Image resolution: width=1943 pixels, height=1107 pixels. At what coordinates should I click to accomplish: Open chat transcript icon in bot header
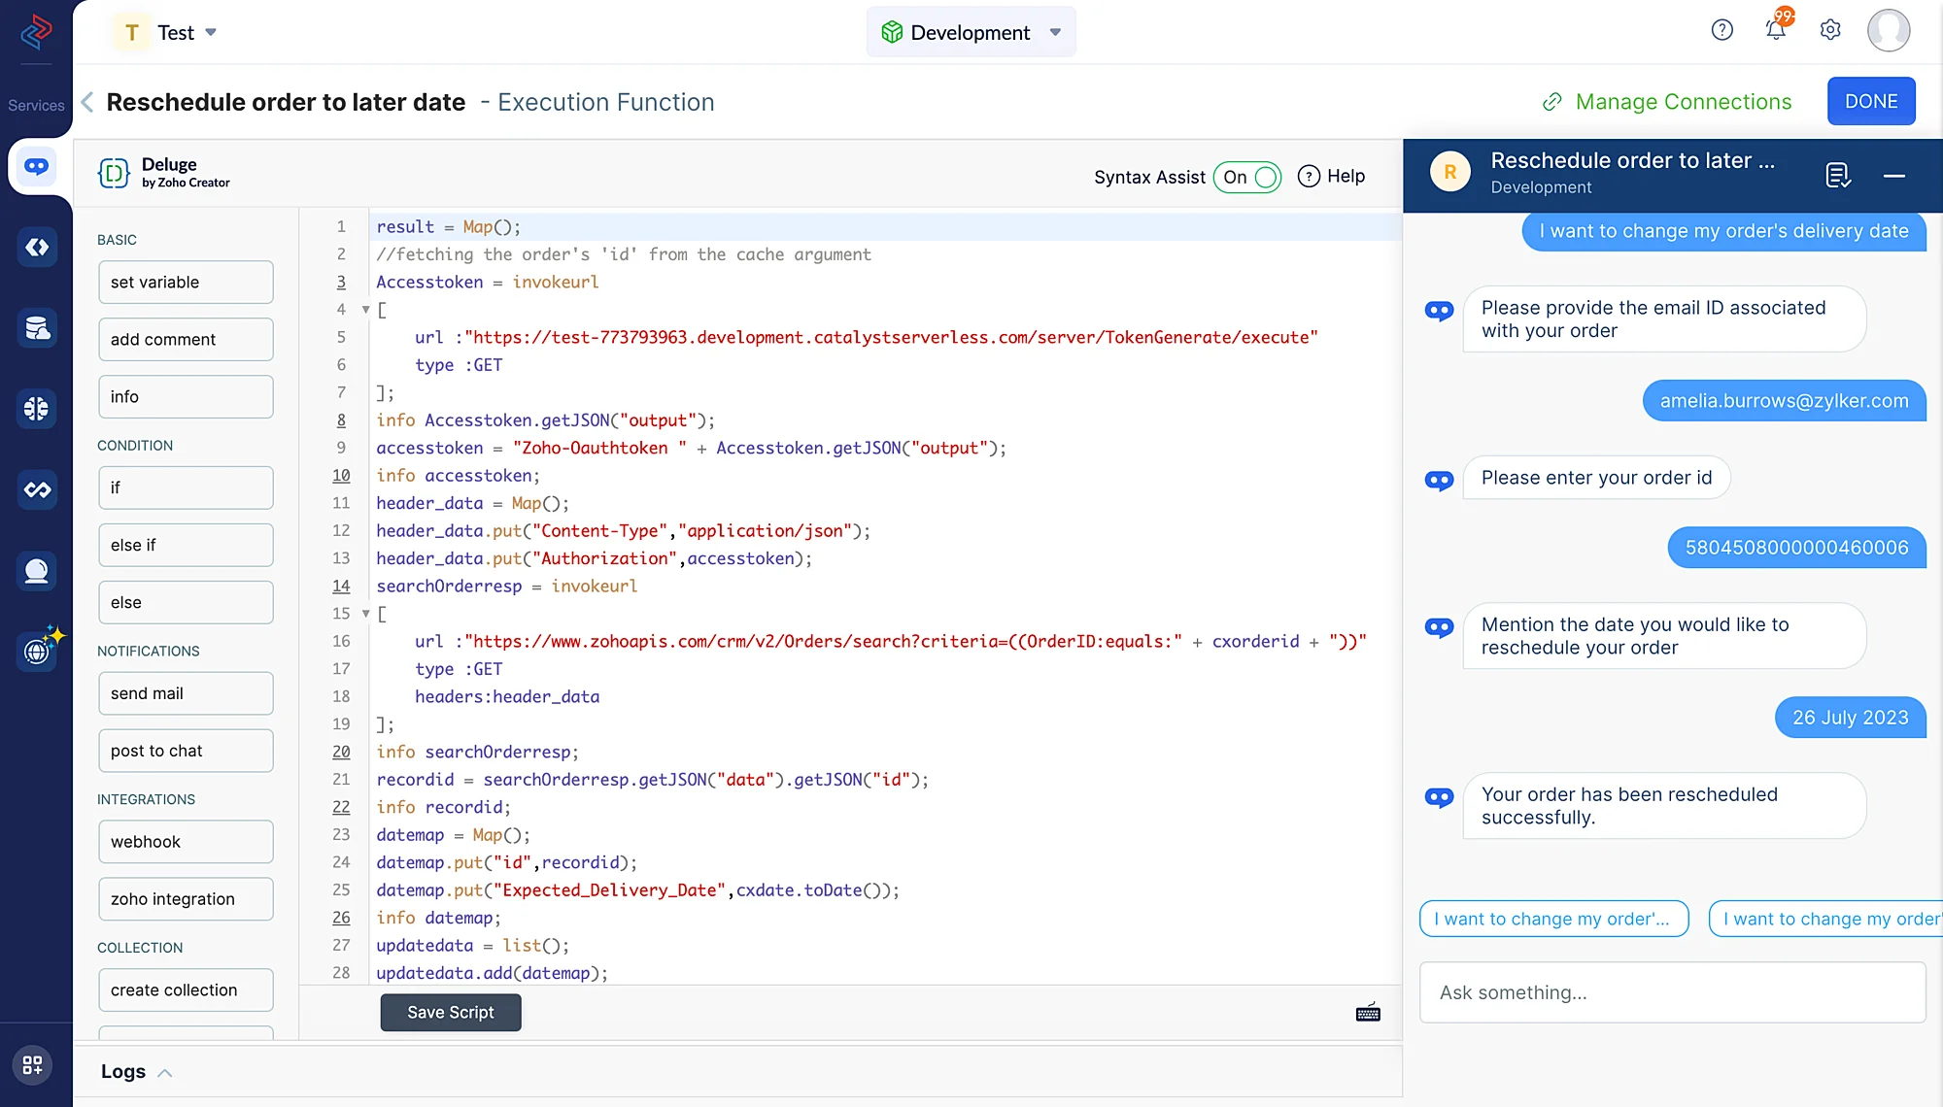click(x=1837, y=175)
